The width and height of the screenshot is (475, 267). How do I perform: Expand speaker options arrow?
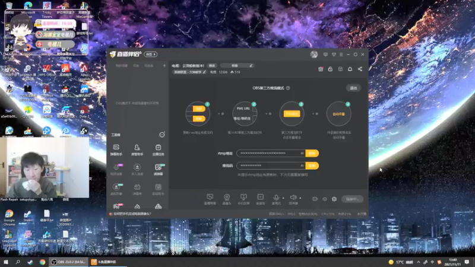coord(300,198)
